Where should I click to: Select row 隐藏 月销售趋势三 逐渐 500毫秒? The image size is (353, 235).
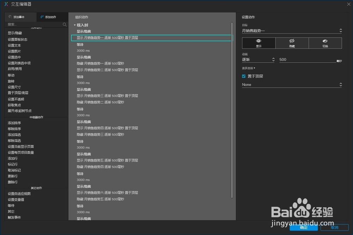[x=100, y=134]
